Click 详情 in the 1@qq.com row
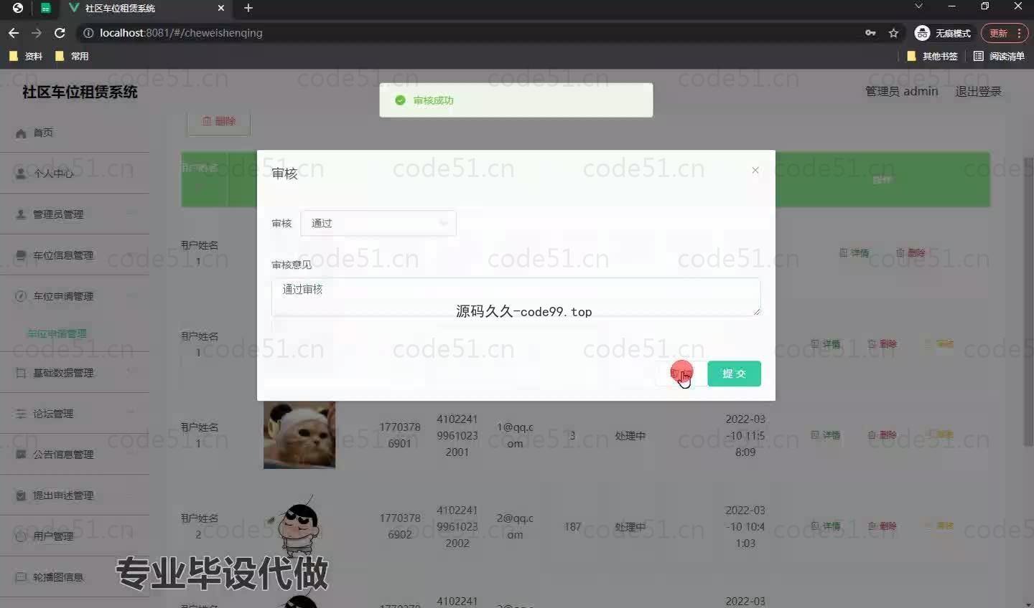The width and height of the screenshot is (1034, 608). click(825, 435)
